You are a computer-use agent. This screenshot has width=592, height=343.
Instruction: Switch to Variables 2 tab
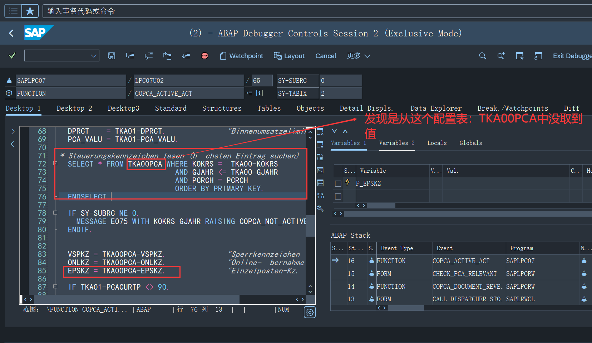(397, 143)
